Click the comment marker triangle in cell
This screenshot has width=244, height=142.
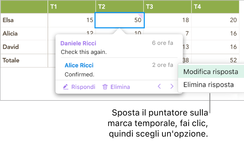click(141, 15)
